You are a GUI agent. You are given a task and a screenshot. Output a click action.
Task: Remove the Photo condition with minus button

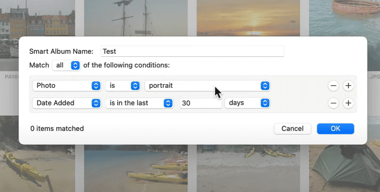point(333,86)
